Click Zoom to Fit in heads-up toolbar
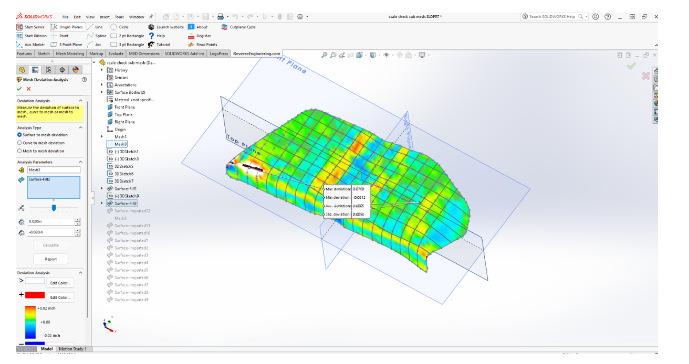Screen dimensions: 689x364 (324, 55)
